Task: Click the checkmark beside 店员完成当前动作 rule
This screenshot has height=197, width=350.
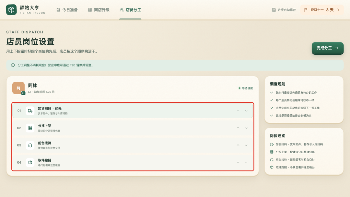Action: 272,108
